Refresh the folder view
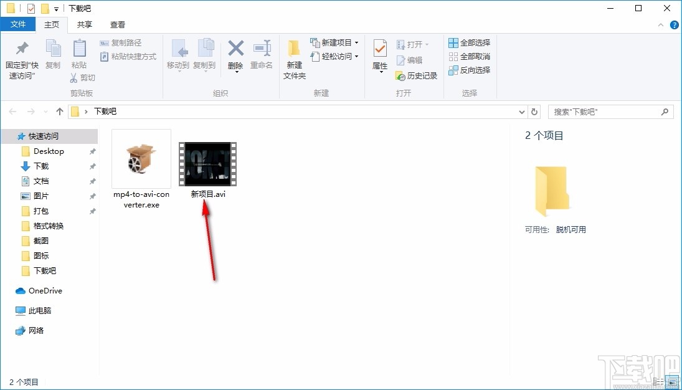The width and height of the screenshot is (682, 390). (x=534, y=112)
